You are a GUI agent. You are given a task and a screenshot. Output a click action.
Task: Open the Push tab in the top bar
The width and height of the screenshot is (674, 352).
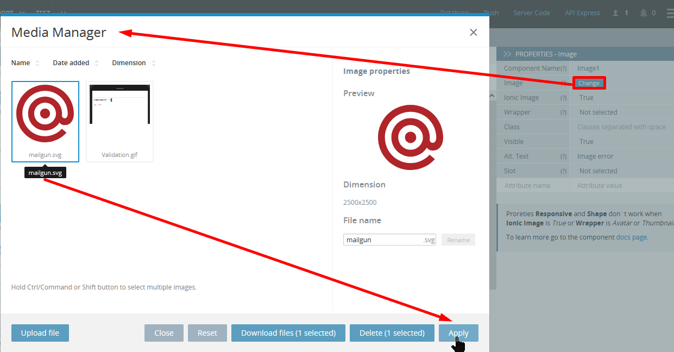(491, 13)
